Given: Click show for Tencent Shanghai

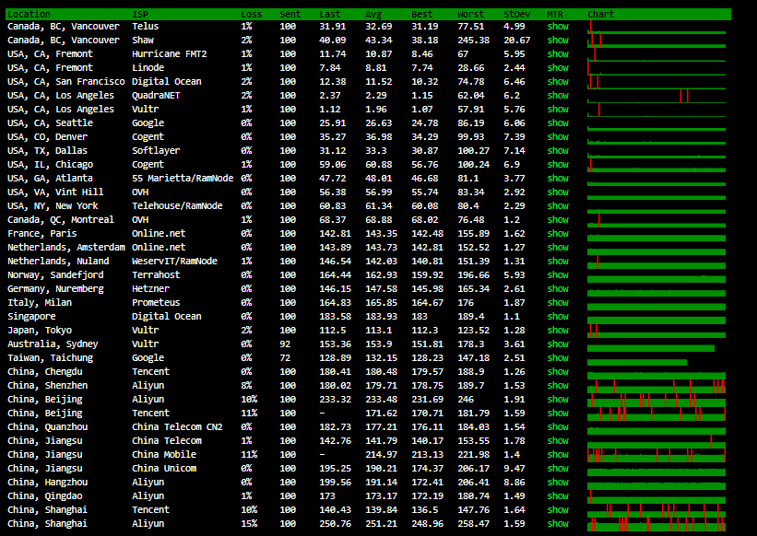Looking at the screenshot, I should (558, 510).
